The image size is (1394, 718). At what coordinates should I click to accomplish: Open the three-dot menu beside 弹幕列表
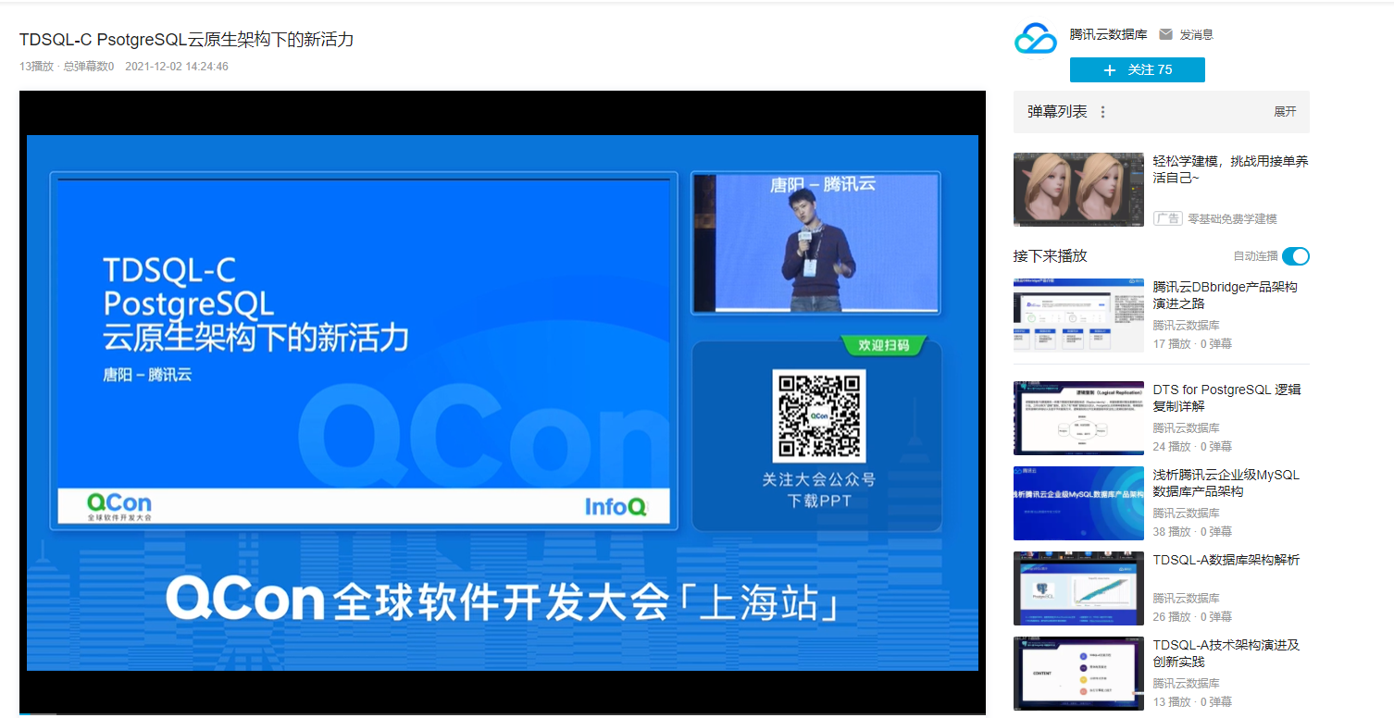1102,112
